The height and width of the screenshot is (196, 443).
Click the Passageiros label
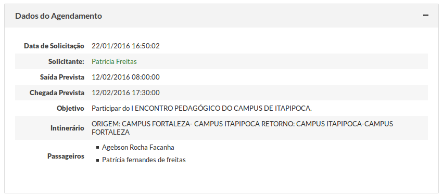(66, 156)
